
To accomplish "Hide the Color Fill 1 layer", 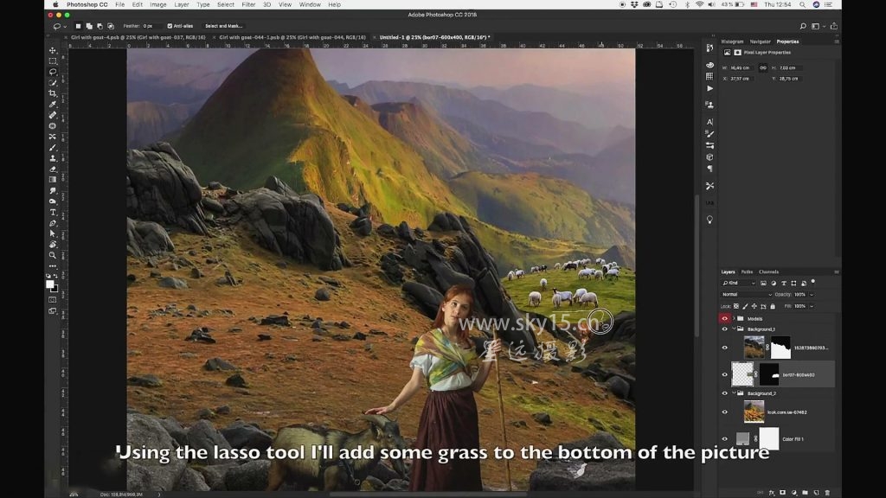I will (x=725, y=438).
